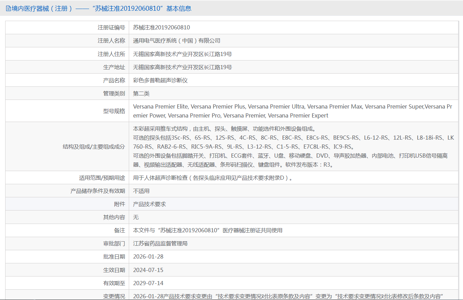463x300 pixels.
Task: Click the value "无" in 其他内容 row
Action: pyautogui.click(x=136, y=217)
